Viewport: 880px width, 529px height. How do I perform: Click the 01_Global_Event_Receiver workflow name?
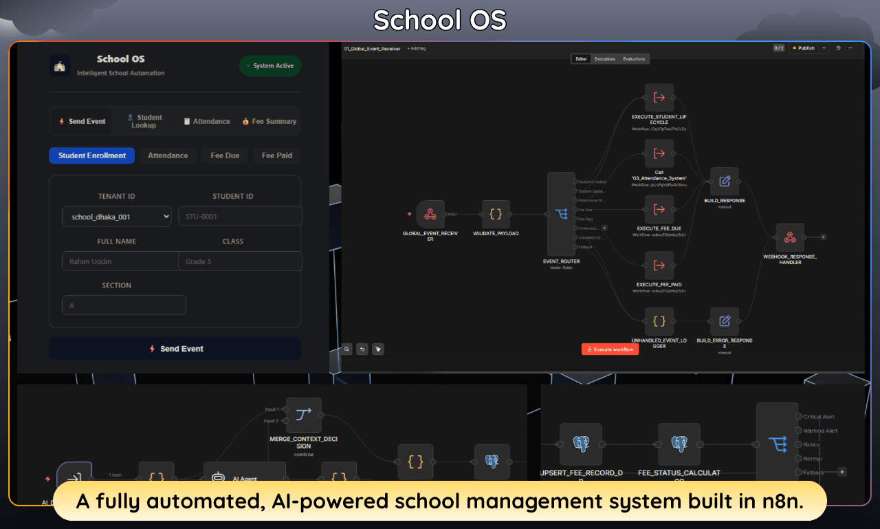pos(373,48)
